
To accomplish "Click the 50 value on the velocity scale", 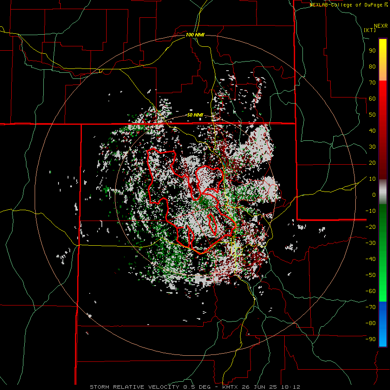I will point(372,115).
